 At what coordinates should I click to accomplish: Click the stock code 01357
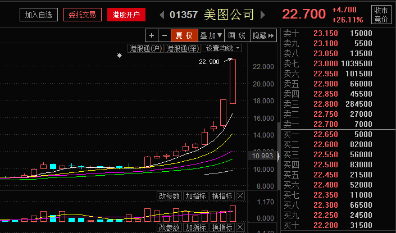click(x=184, y=15)
